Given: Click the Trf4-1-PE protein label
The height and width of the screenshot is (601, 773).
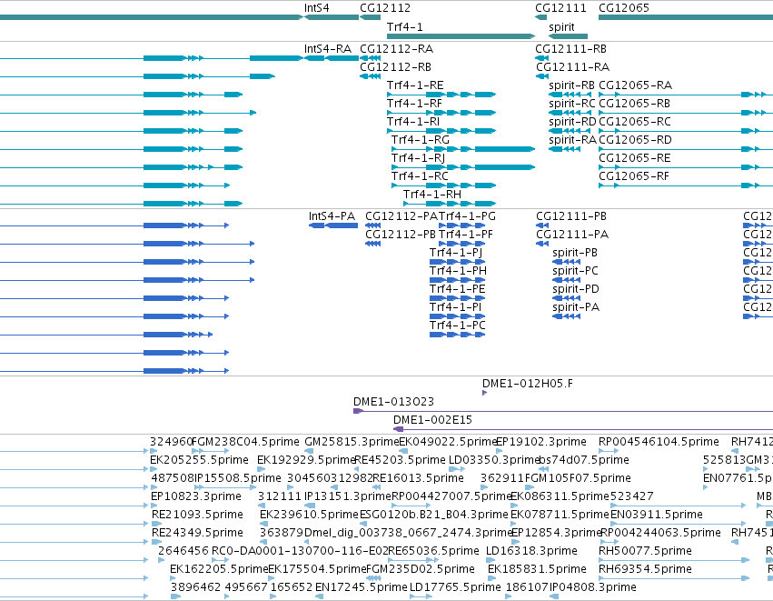Looking at the screenshot, I should pyautogui.click(x=458, y=290).
